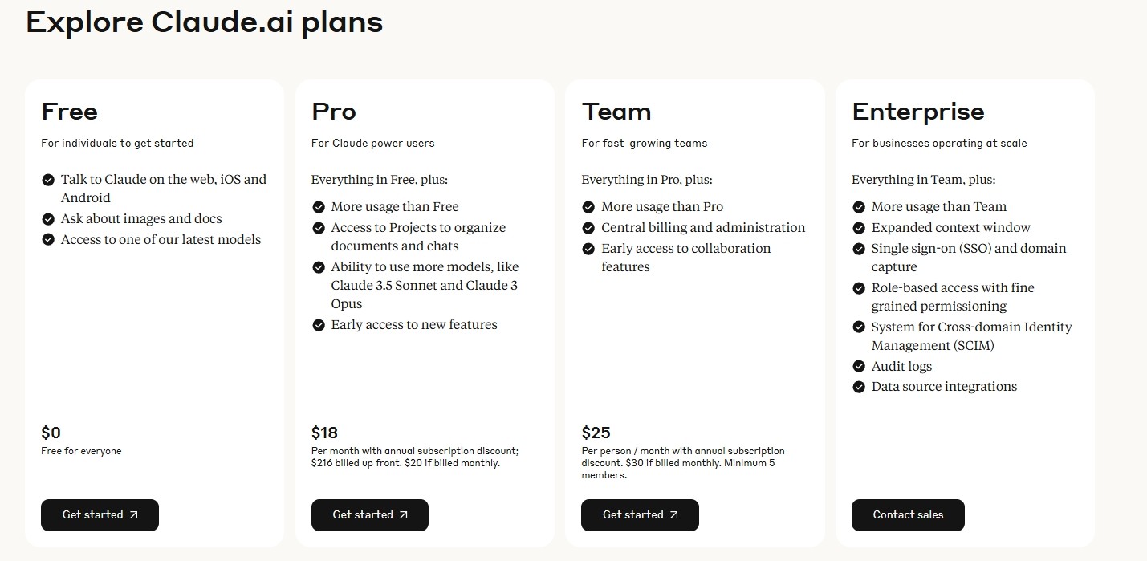The height and width of the screenshot is (561, 1147).
Task: Click the arrow icon in Team's Get started button
Action: (673, 515)
